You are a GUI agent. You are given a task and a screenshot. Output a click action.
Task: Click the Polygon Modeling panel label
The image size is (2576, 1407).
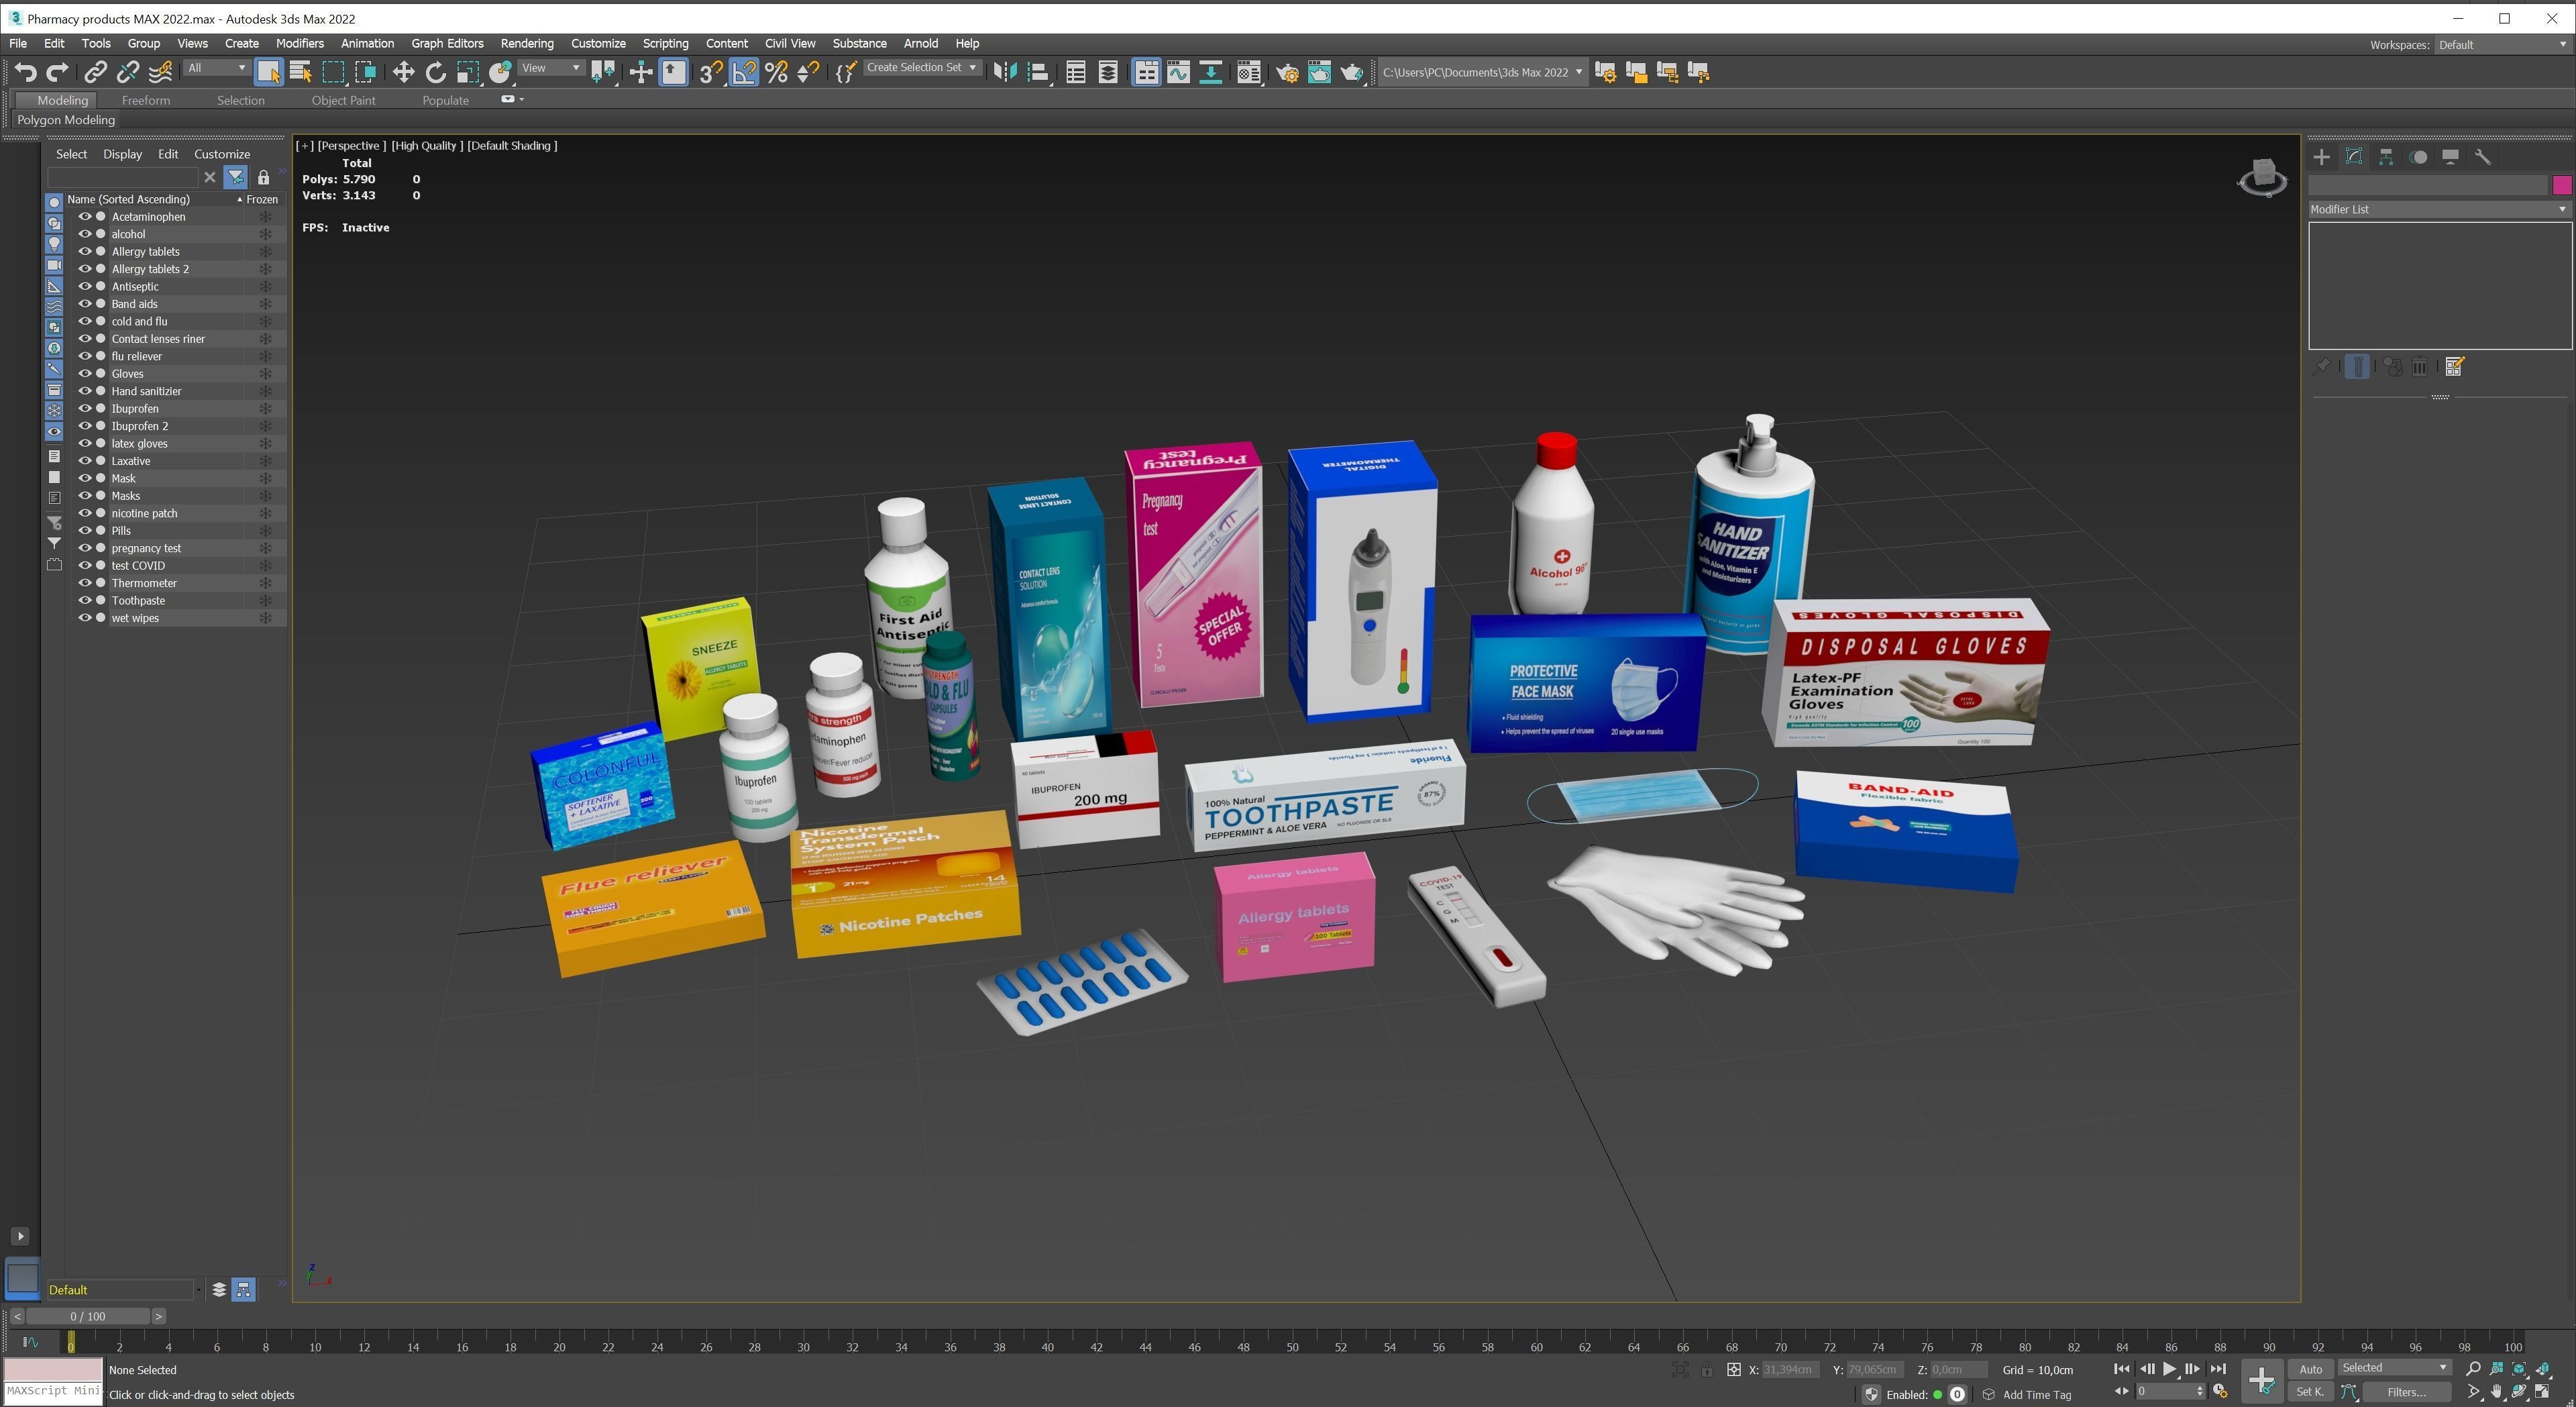(x=66, y=120)
